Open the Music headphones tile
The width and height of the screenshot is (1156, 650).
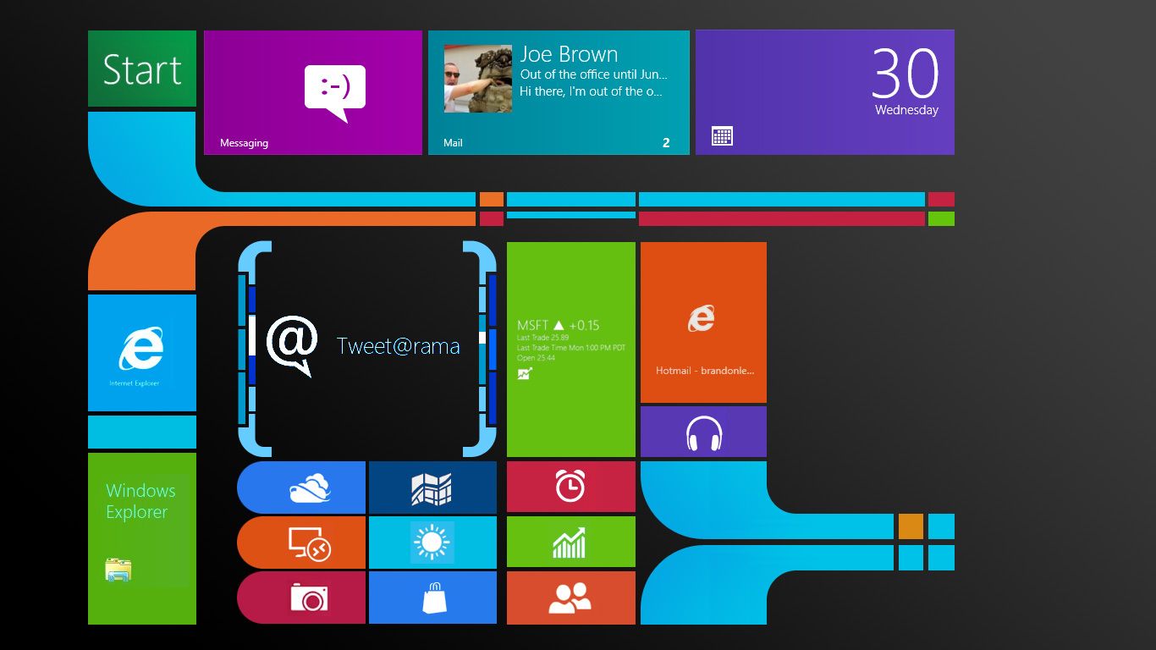point(703,432)
